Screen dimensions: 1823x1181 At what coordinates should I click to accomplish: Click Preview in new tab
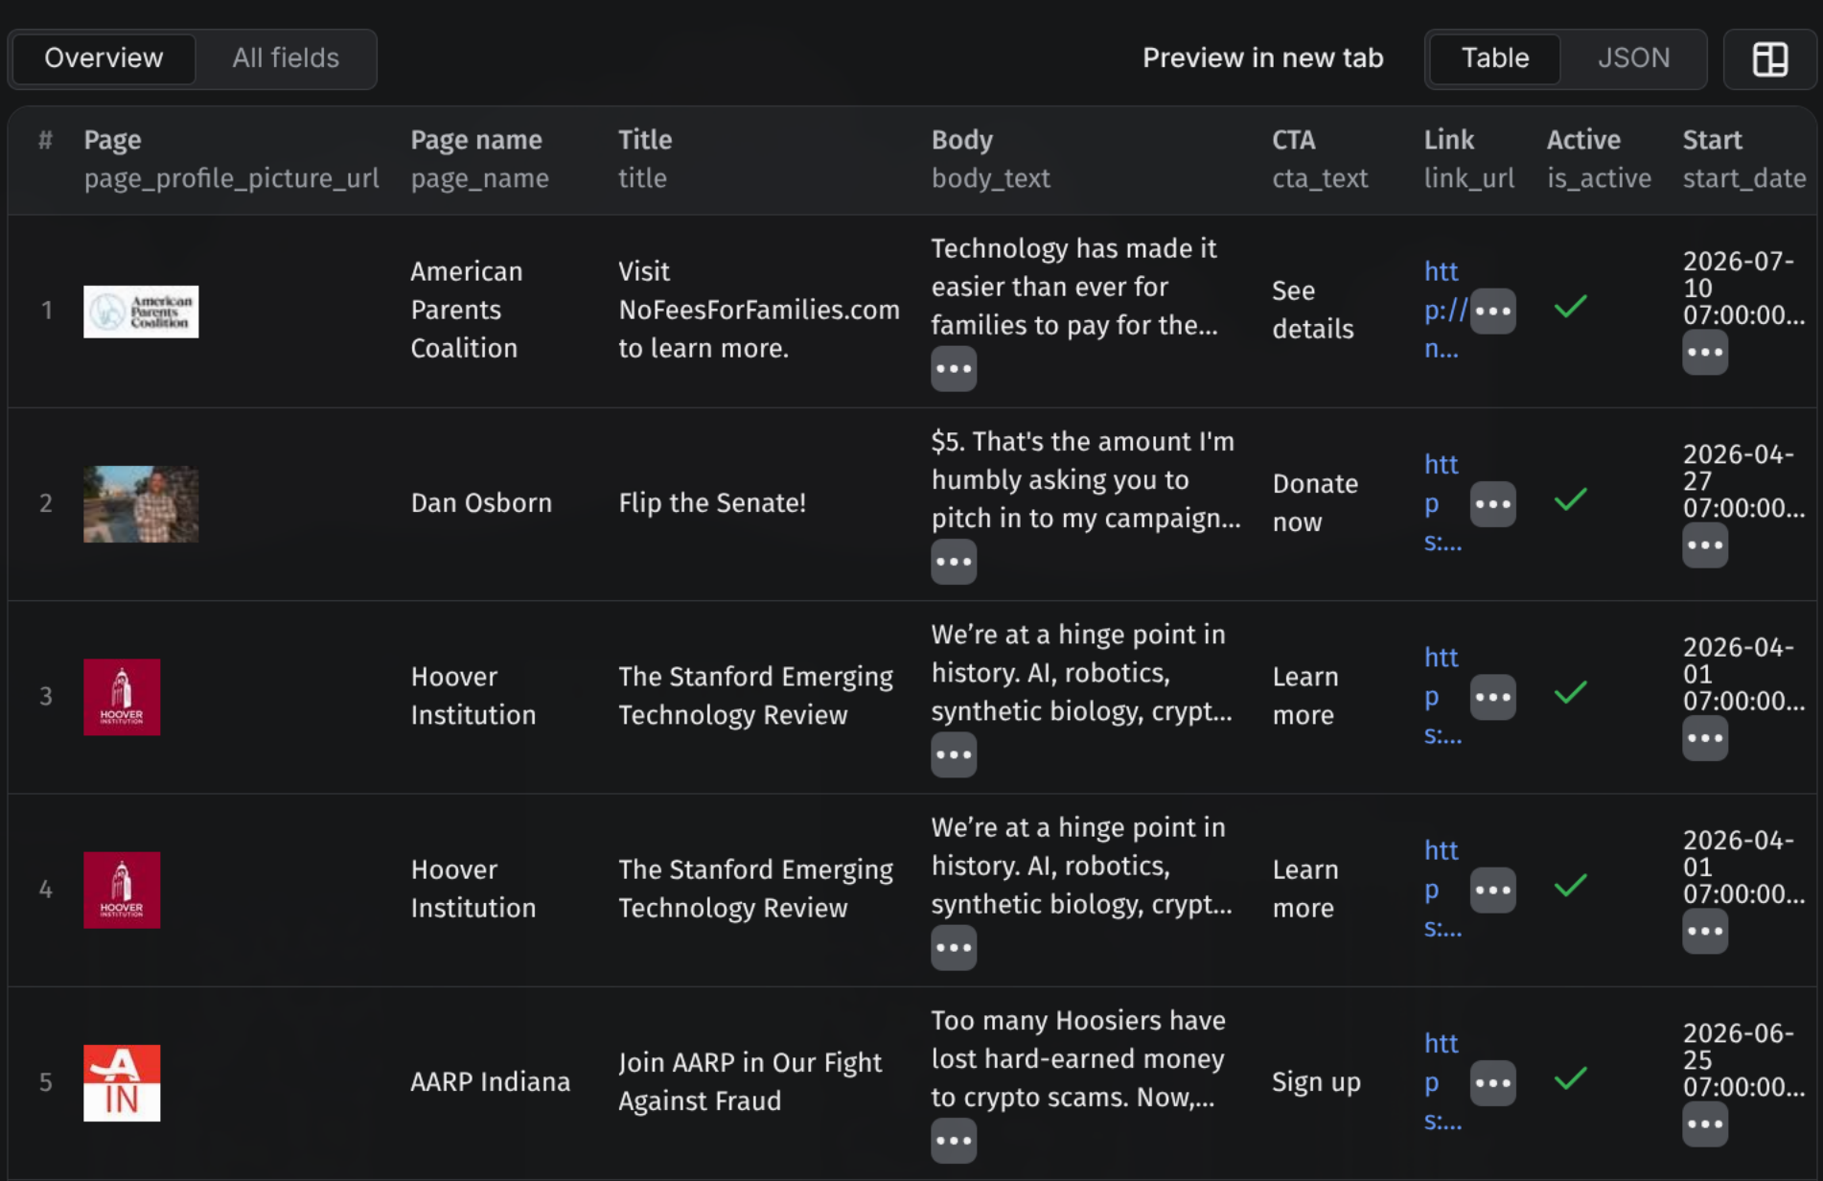click(x=1262, y=58)
